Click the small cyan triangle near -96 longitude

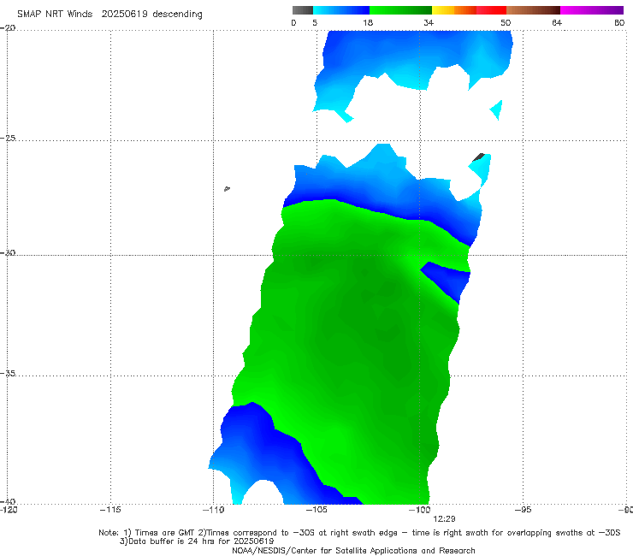tap(496, 109)
